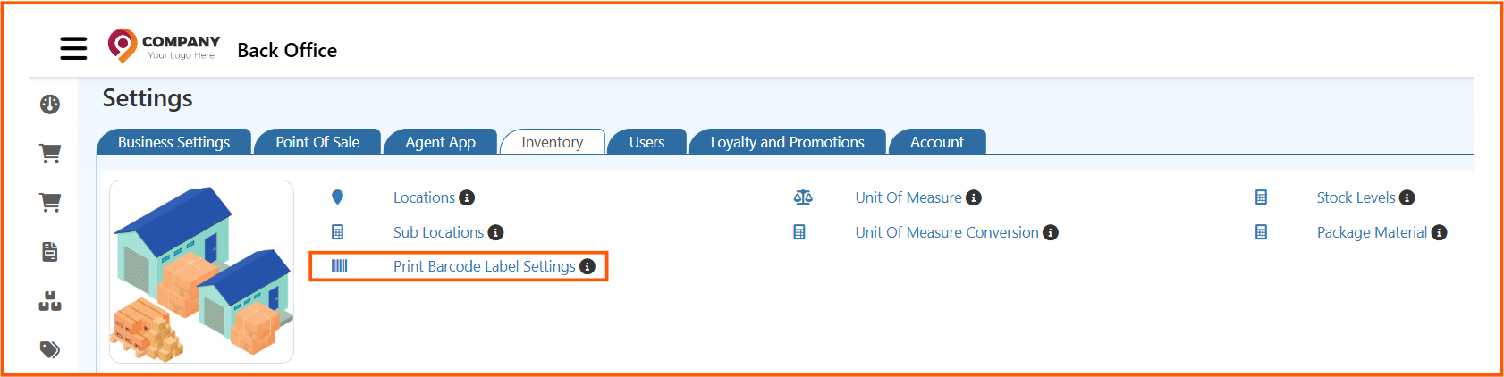Open the tags icon in sidebar
1504x377 pixels.
tap(50, 349)
